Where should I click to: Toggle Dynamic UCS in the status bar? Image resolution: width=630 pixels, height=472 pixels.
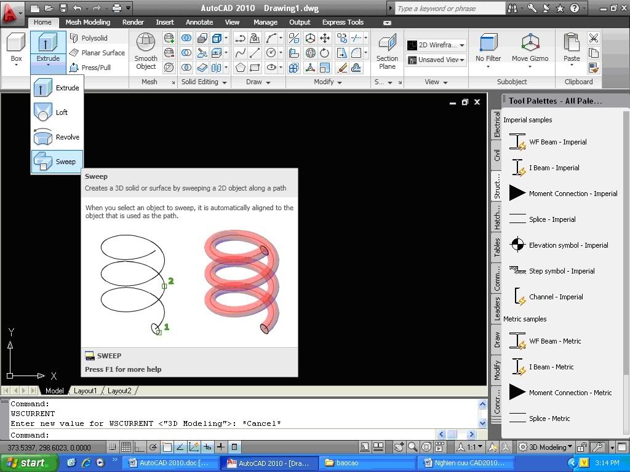pyautogui.click(x=194, y=447)
